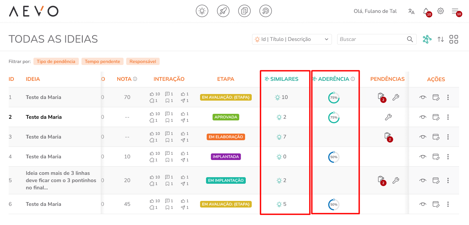The height and width of the screenshot is (225, 469).
Task: Open more actions menu for idea 3
Action: (x=448, y=137)
